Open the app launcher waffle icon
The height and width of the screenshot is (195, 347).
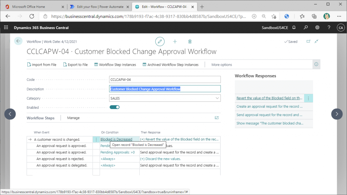pyautogui.click(x=6, y=27)
